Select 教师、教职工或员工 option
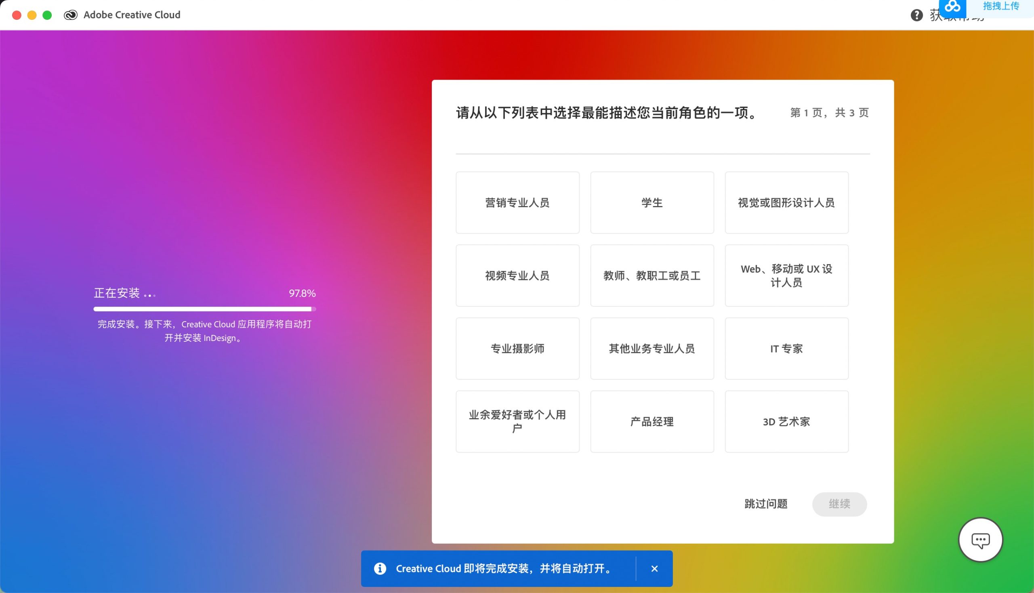The width and height of the screenshot is (1034, 593). click(652, 275)
